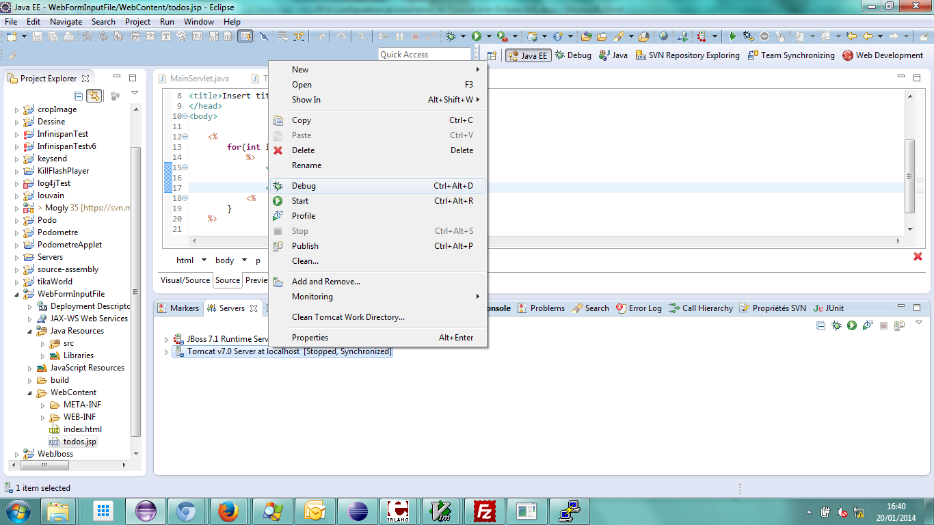Click the green Start server icon in the Servers view
Image resolution: width=934 pixels, height=525 pixels.
(852, 325)
